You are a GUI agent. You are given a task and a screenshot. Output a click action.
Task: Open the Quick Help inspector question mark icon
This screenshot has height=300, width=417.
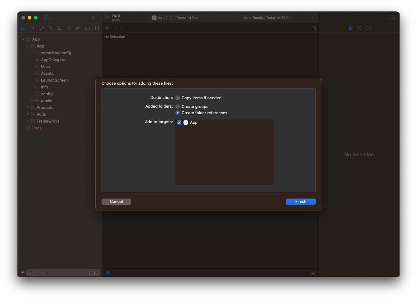click(369, 28)
